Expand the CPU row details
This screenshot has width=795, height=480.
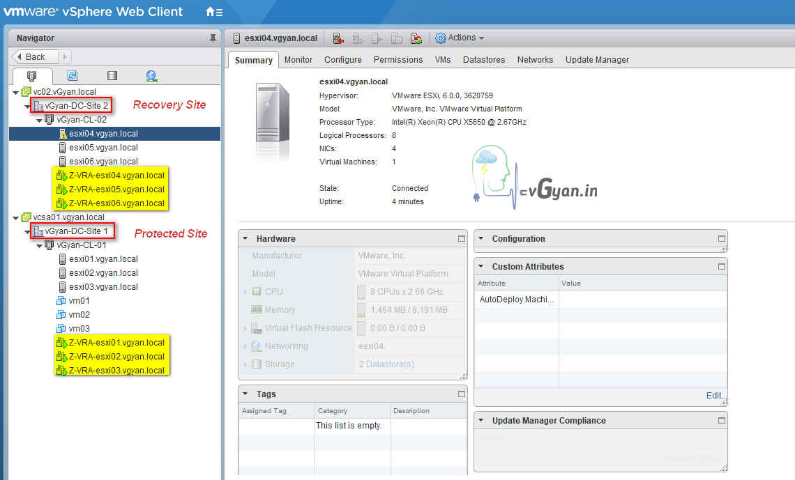pos(245,292)
